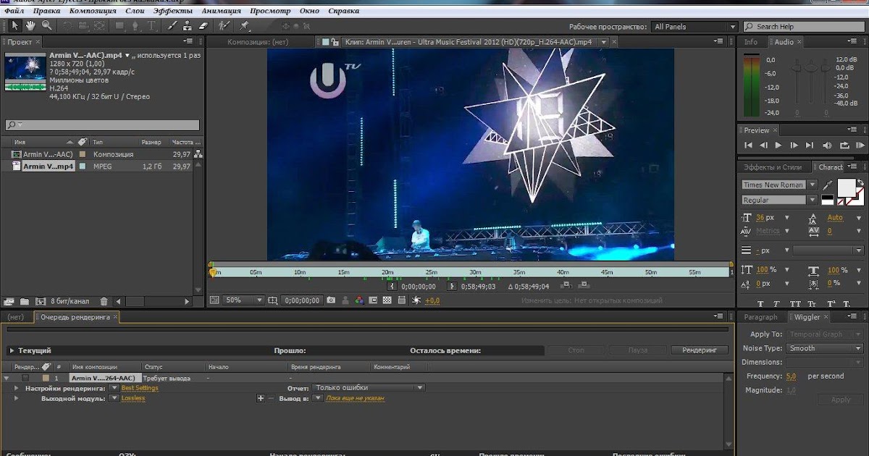Set out point at current time

click(x=453, y=286)
